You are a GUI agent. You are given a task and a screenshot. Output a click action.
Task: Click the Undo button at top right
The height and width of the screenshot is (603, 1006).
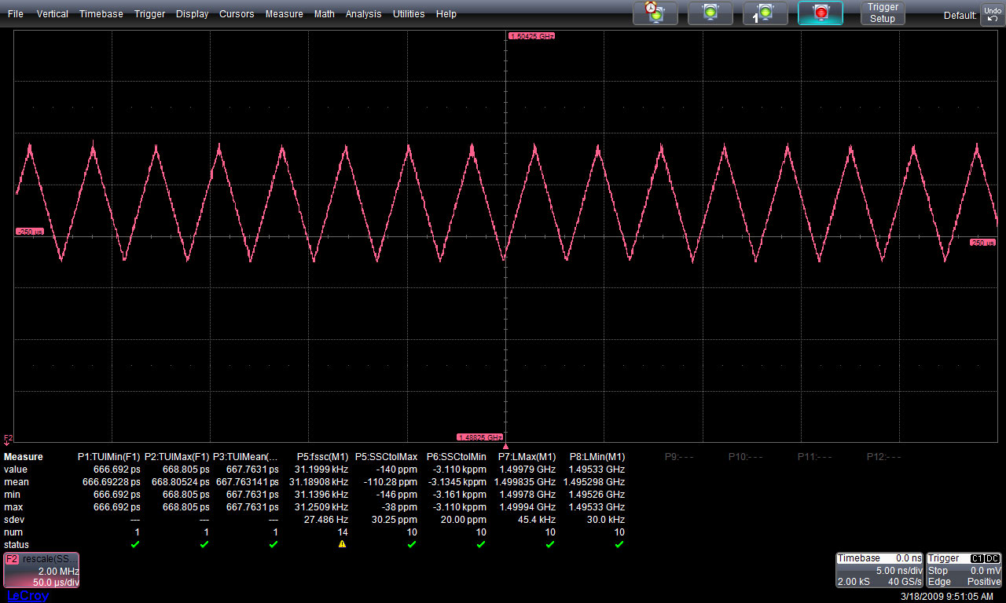992,13
